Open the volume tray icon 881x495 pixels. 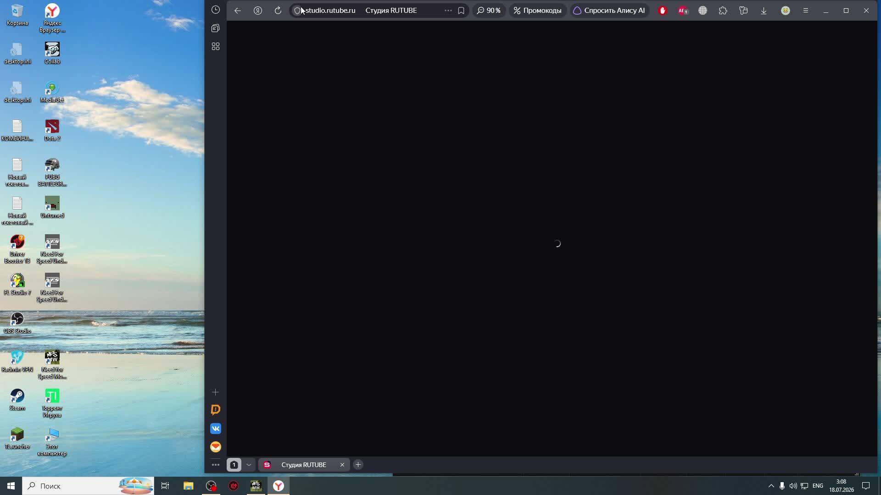coord(793,486)
